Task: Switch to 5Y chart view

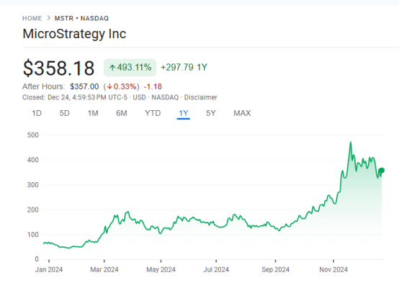Action: [x=211, y=113]
